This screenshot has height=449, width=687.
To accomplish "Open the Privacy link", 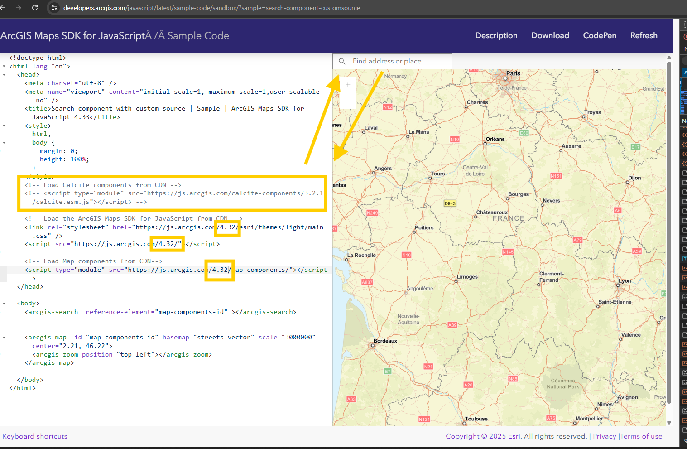I will [604, 436].
